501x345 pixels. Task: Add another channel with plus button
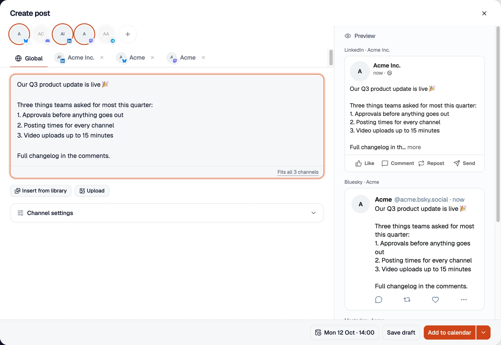click(128, 34)
